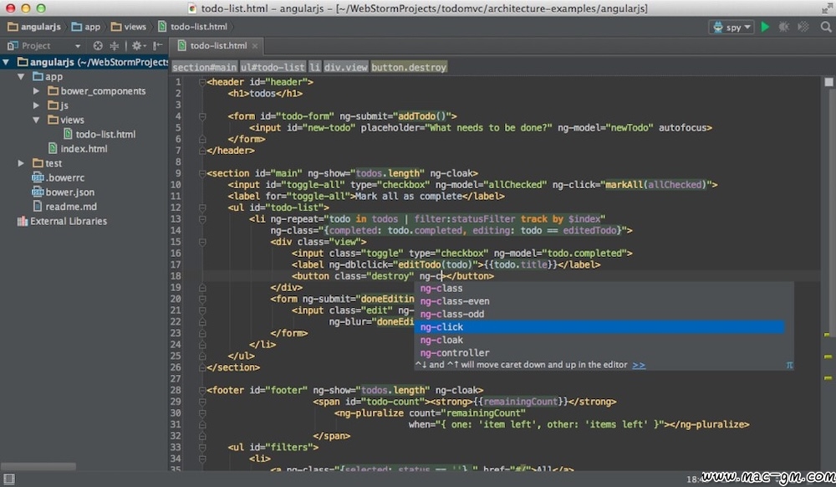Open Project panel settings gear
The width and height of the screenshot is (836, 487).
[138, 46]
